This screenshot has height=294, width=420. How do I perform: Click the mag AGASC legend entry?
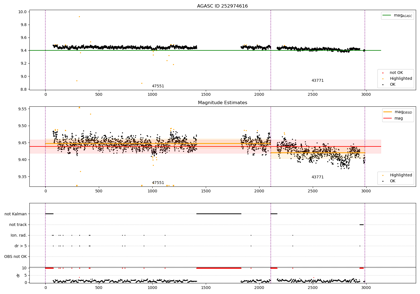398,15
